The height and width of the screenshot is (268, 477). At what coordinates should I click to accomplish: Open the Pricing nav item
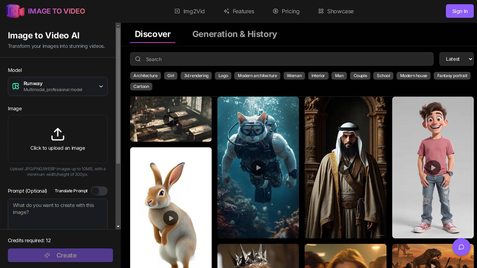coord(286,11)
